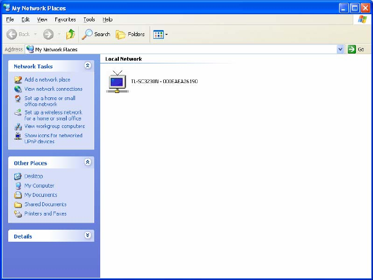Click the My Documents icon in sidebar
This screenshot has height=280, width=373.
pos(18,195)
